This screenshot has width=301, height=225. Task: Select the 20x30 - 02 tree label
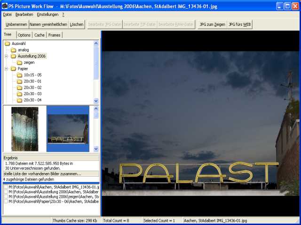point(32,88)
